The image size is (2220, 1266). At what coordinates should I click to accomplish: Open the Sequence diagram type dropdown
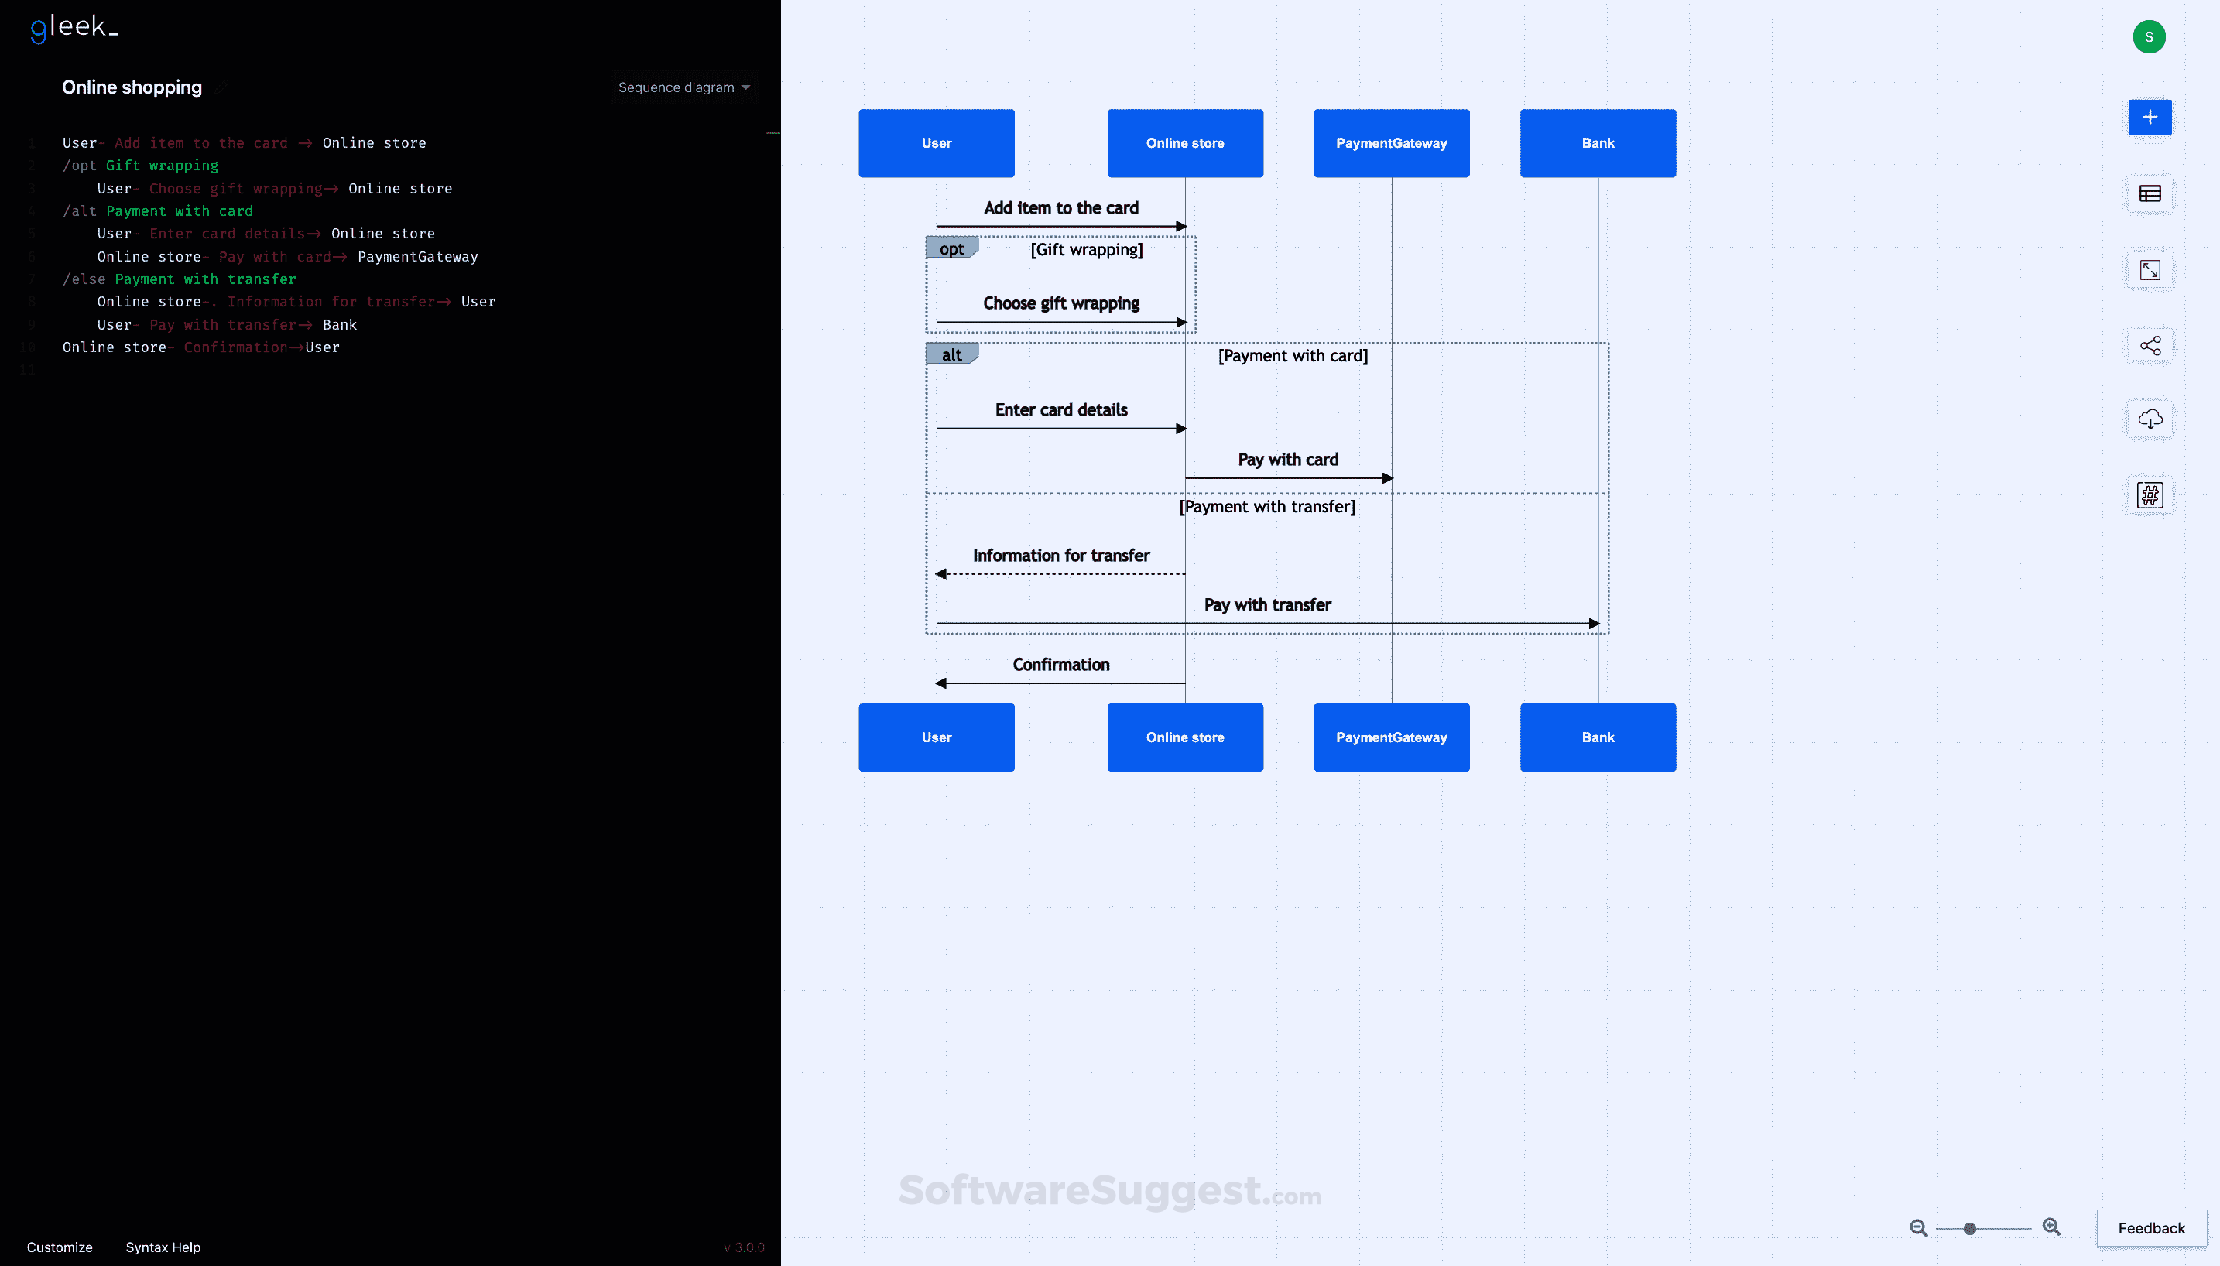tap(683, 87)
